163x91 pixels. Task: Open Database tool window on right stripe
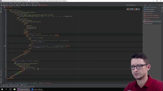162,10
